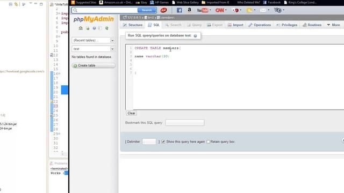Open the Query tab
This screenshot has height=193, width=344.
coord(195,25)
